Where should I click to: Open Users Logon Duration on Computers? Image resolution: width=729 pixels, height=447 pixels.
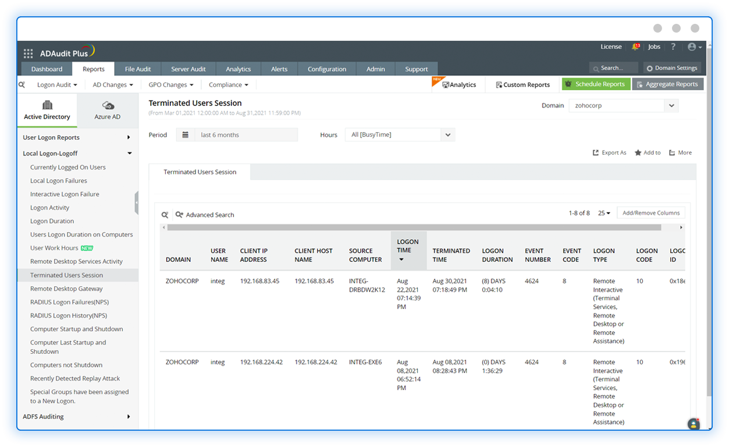(x=81, y=234)
